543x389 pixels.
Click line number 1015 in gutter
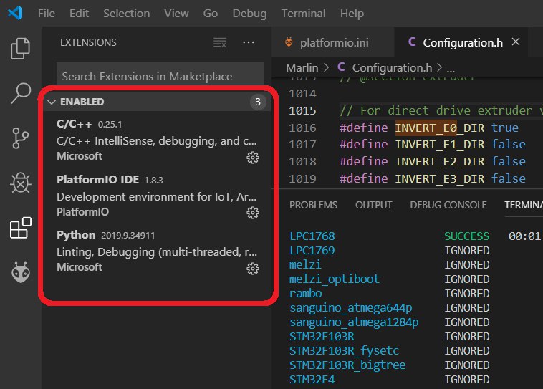(x=302, y=110)
